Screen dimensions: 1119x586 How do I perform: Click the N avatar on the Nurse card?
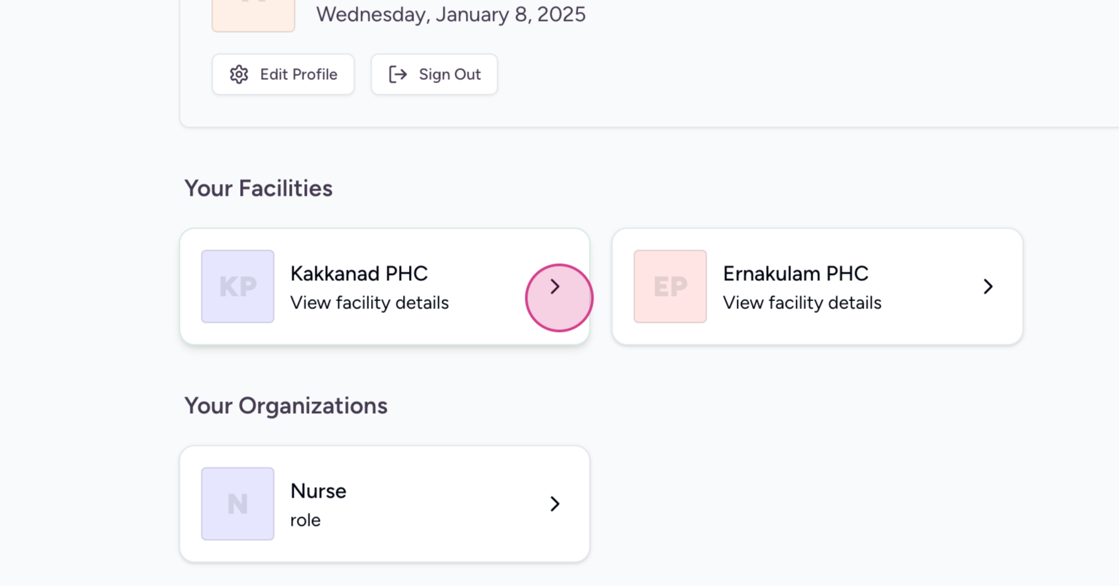[238, 504]
